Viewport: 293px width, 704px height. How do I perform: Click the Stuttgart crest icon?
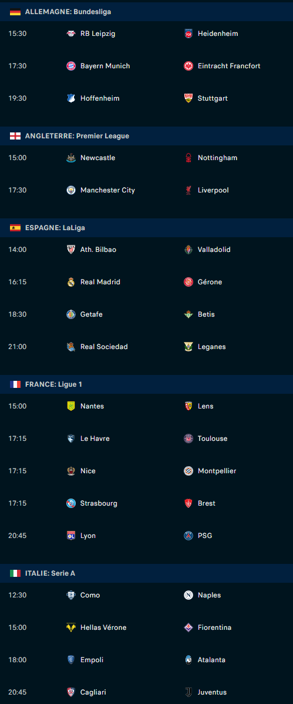[x=188, y=98]
